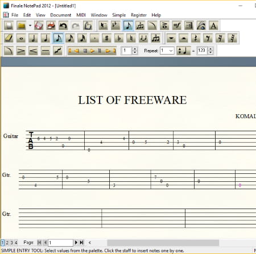Play the score
The image size is (256, 254).
click(x=92, y=51)
